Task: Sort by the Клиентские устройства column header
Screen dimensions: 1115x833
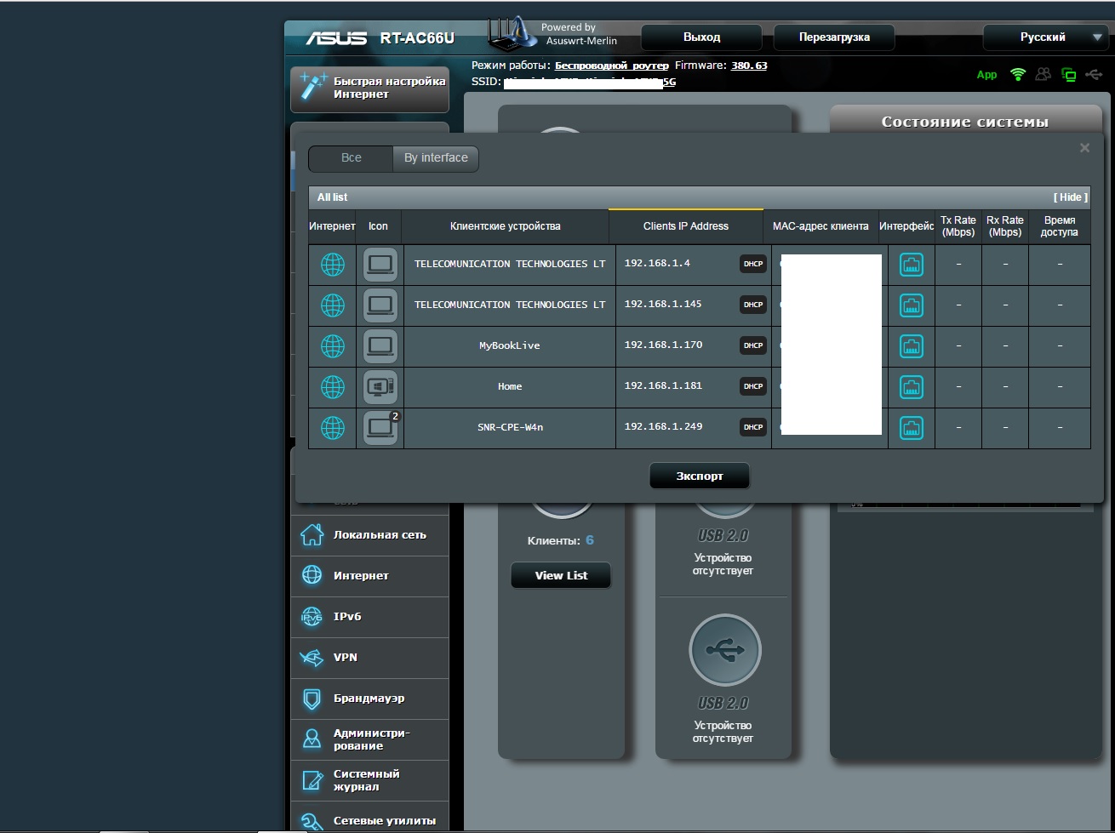Action: coord(506,226)
